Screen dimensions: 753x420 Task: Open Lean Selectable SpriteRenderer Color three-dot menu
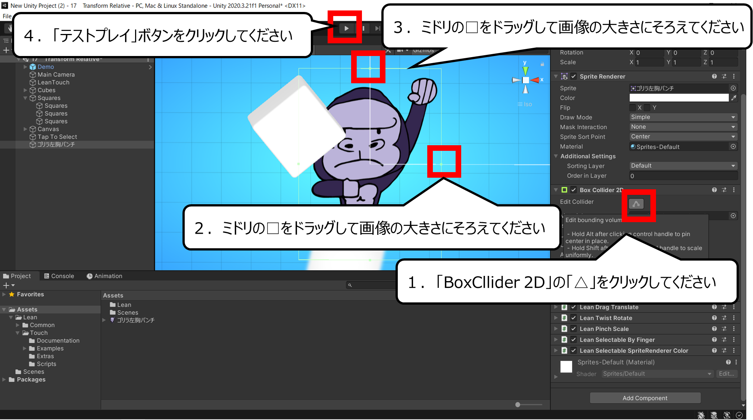(734, 350)
